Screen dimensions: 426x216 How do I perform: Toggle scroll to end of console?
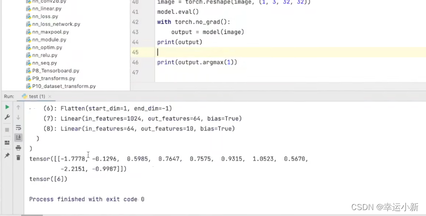tap(18, 137)
